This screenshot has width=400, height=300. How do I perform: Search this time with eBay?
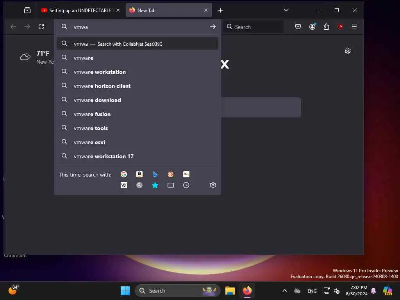point(186,174)
